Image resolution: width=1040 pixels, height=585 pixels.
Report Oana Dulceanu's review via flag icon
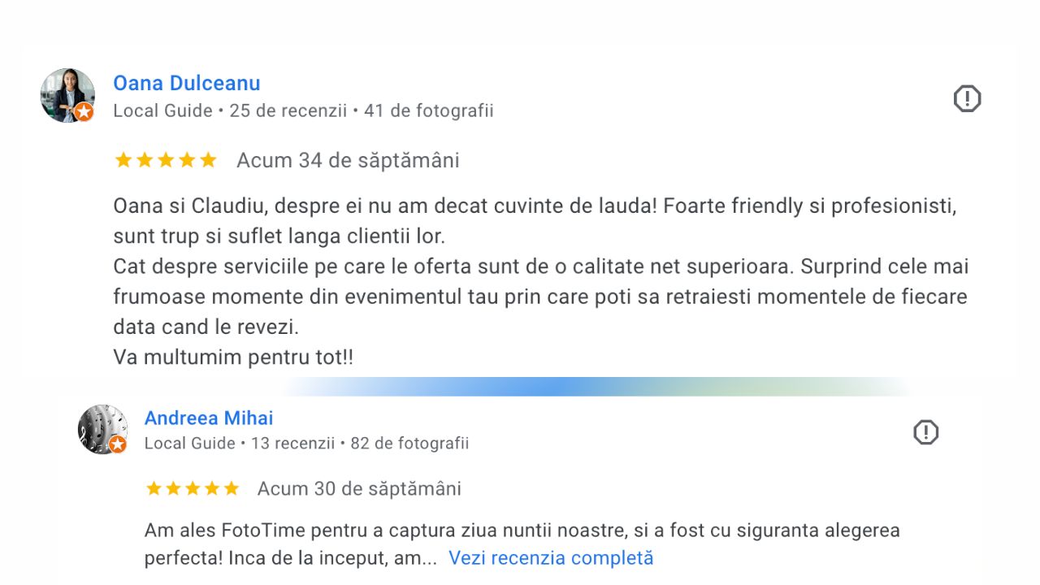coord(967,99)
